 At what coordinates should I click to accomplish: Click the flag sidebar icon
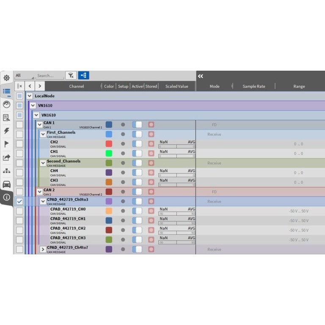pos(6,144)
